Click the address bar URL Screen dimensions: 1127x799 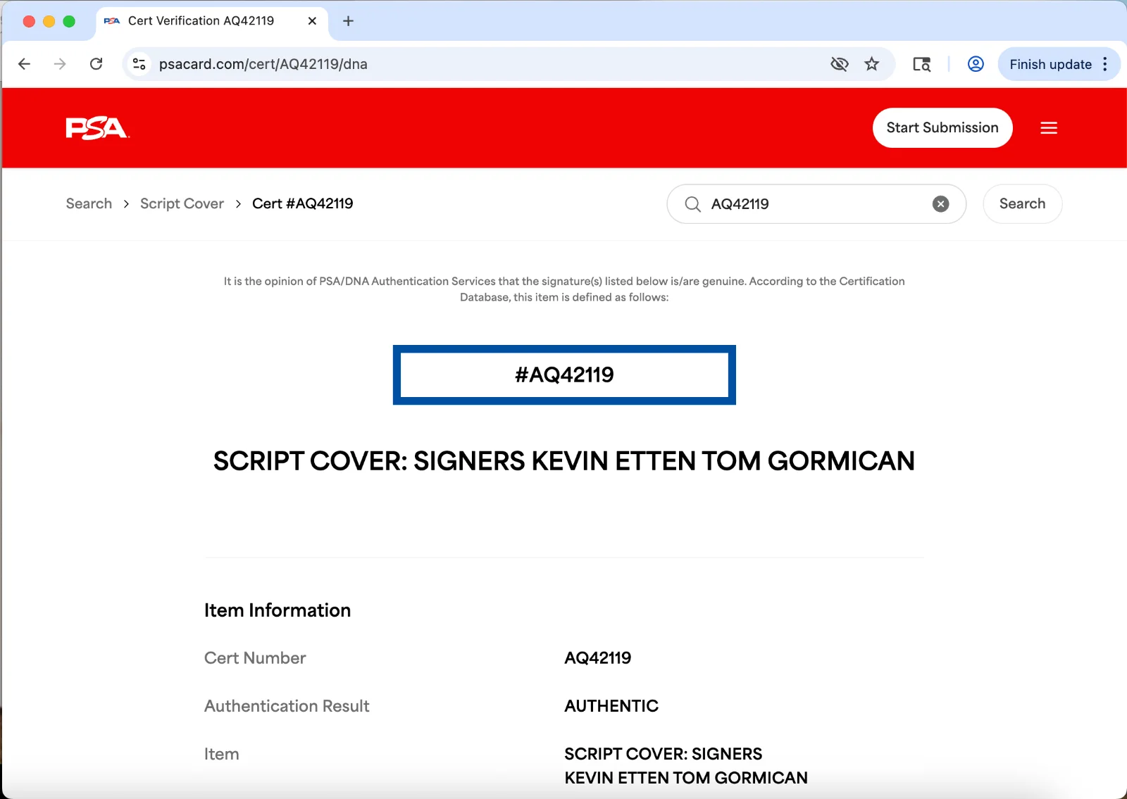(263, 64)
